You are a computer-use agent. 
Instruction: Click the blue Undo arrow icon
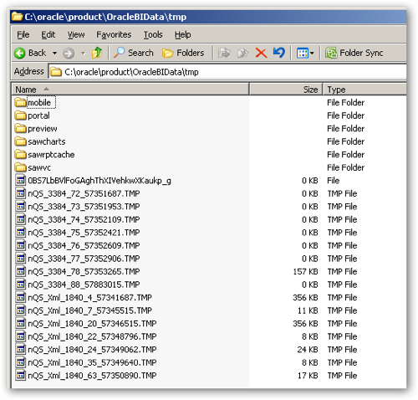279,53
